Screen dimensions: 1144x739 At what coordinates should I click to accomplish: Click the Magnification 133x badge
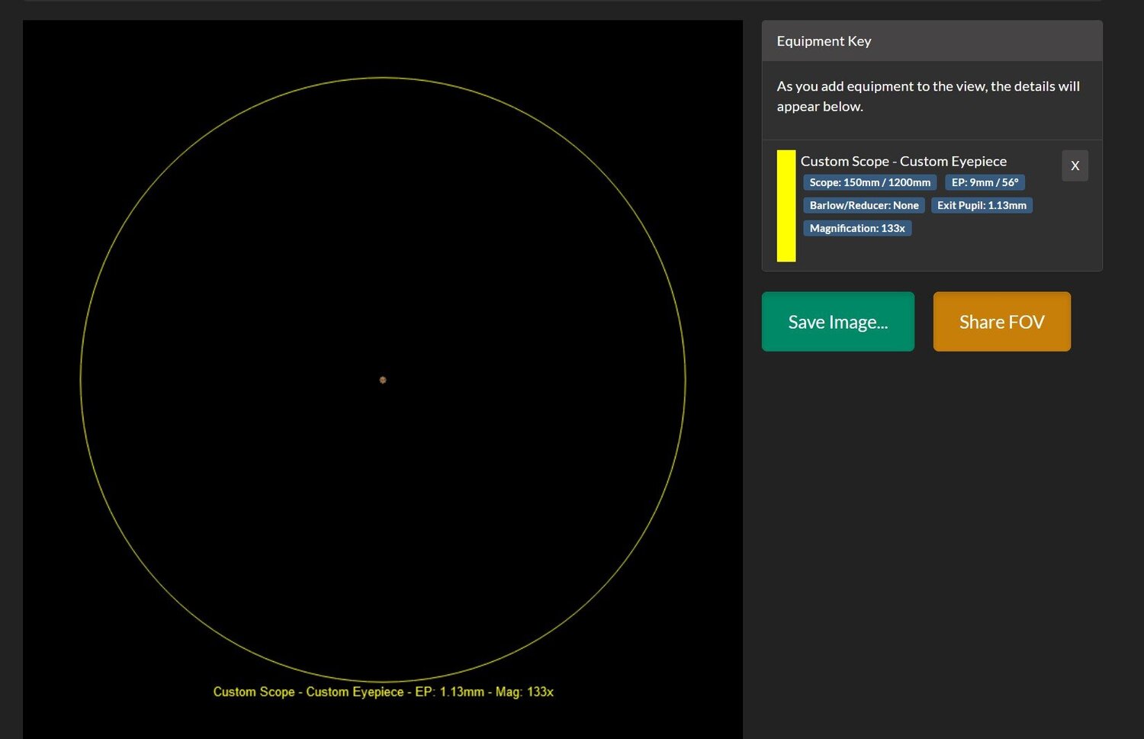857,228
